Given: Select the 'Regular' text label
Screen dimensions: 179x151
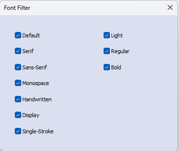Looking at the screenshot, I should [120, 51].
